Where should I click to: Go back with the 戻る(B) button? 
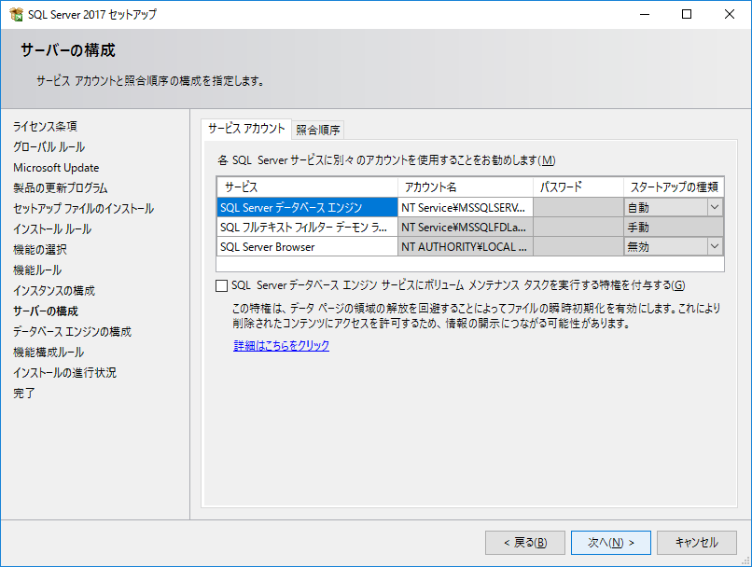click(524, 543)
